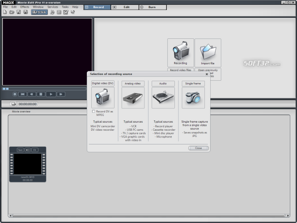Open the mixer toolbar icon

coord(59,12)
